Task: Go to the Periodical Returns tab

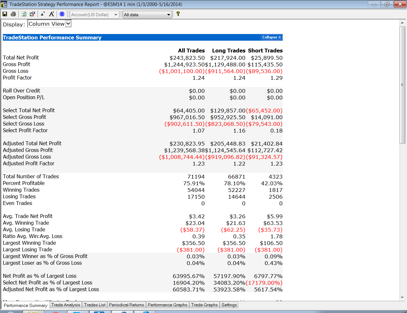Action: point(127,305)
